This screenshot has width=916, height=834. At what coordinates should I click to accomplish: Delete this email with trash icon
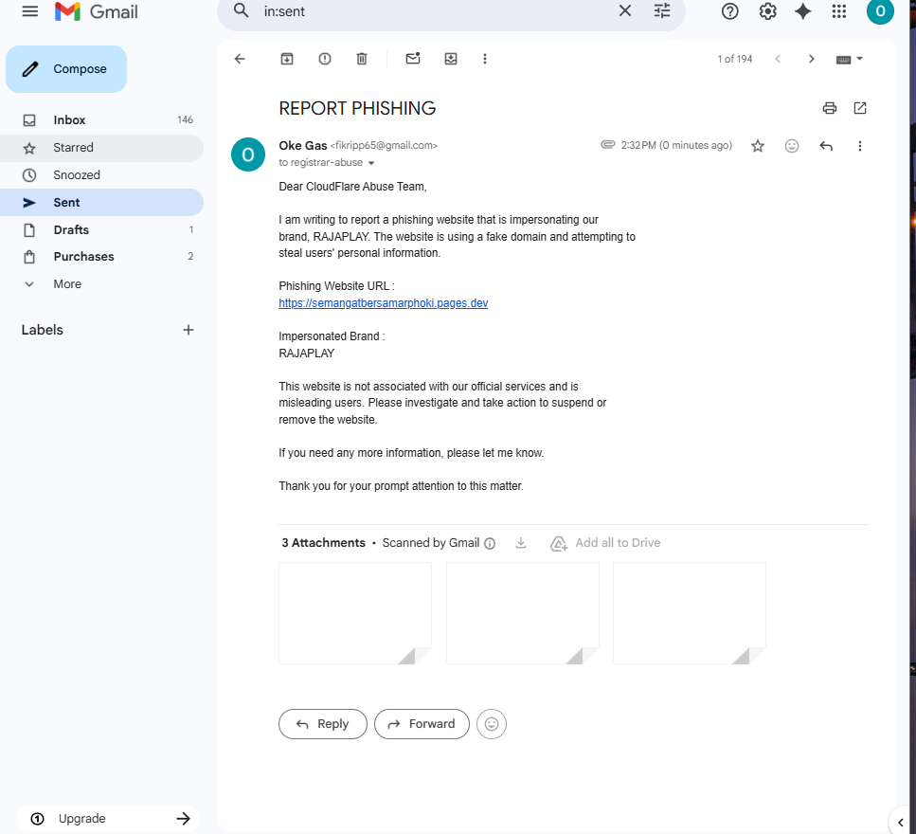coord(362,59)
